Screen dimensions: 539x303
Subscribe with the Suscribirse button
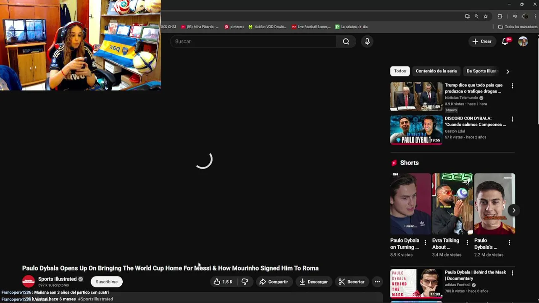point(107,282)
